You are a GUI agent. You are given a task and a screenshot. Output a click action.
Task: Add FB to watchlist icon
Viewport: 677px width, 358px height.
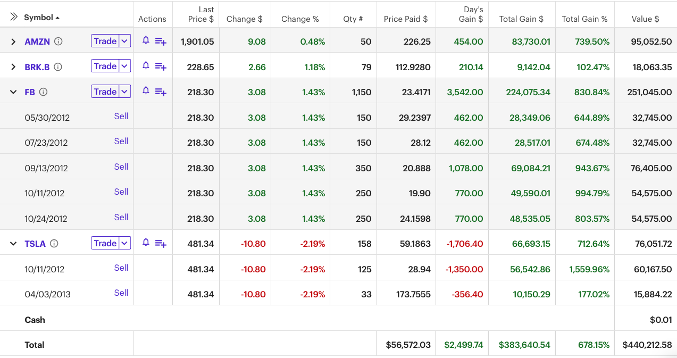(161, 92)
